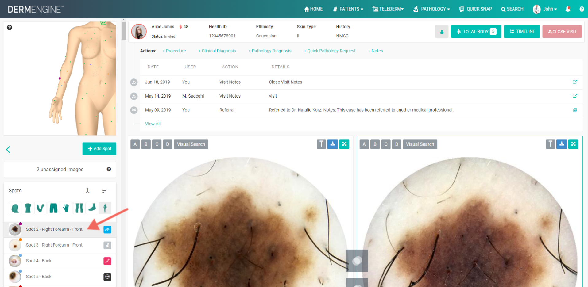Click 2 unassigned images box

coord(60,169)
